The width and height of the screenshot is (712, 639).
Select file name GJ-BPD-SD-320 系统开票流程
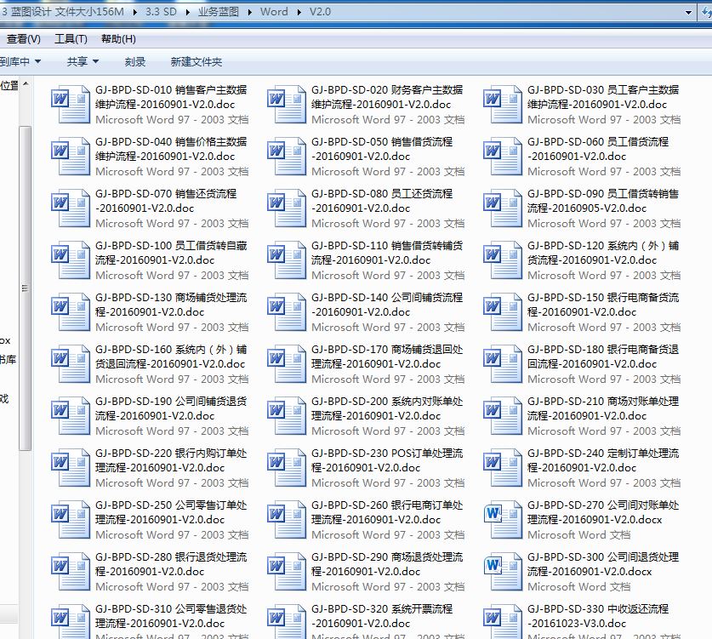382,616
